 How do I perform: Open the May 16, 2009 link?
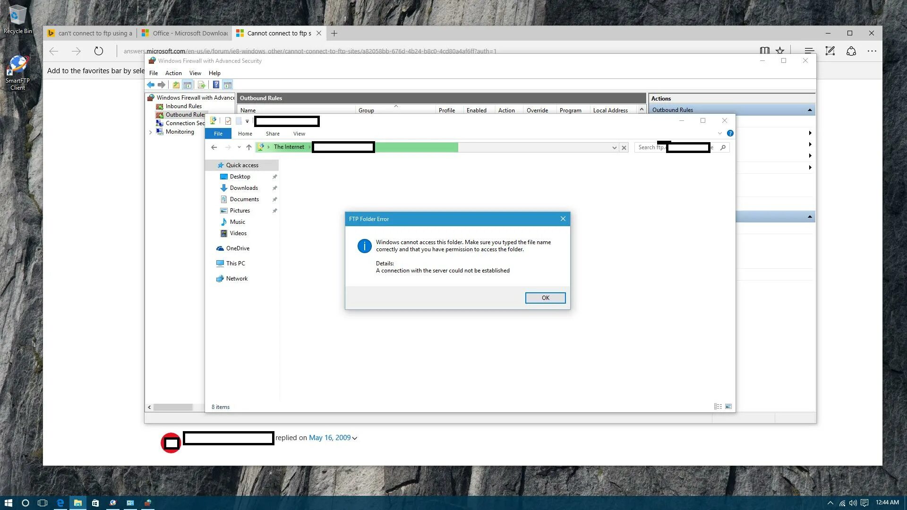(329, 438)
